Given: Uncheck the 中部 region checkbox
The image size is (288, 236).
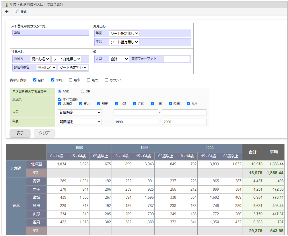Looking at the screenshot, I should [116, 104].
